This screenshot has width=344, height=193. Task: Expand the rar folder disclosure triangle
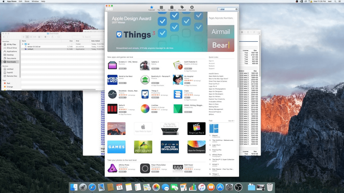pyautogui.click(x=23, y=44)
